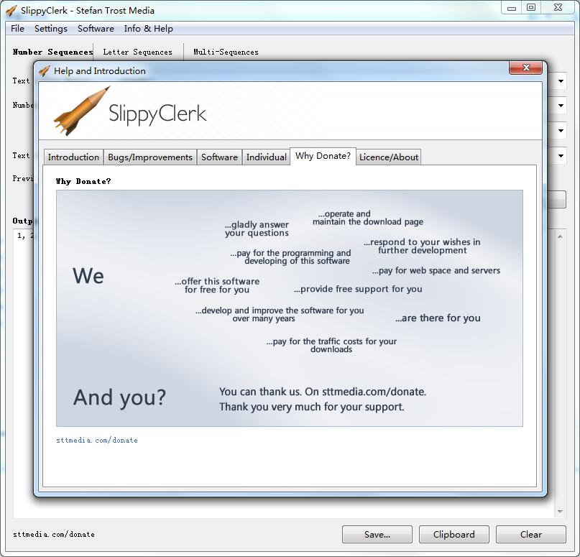Follow the sttmedia.com/donate link in dialog
580x557 pixels.
(97, 440)
